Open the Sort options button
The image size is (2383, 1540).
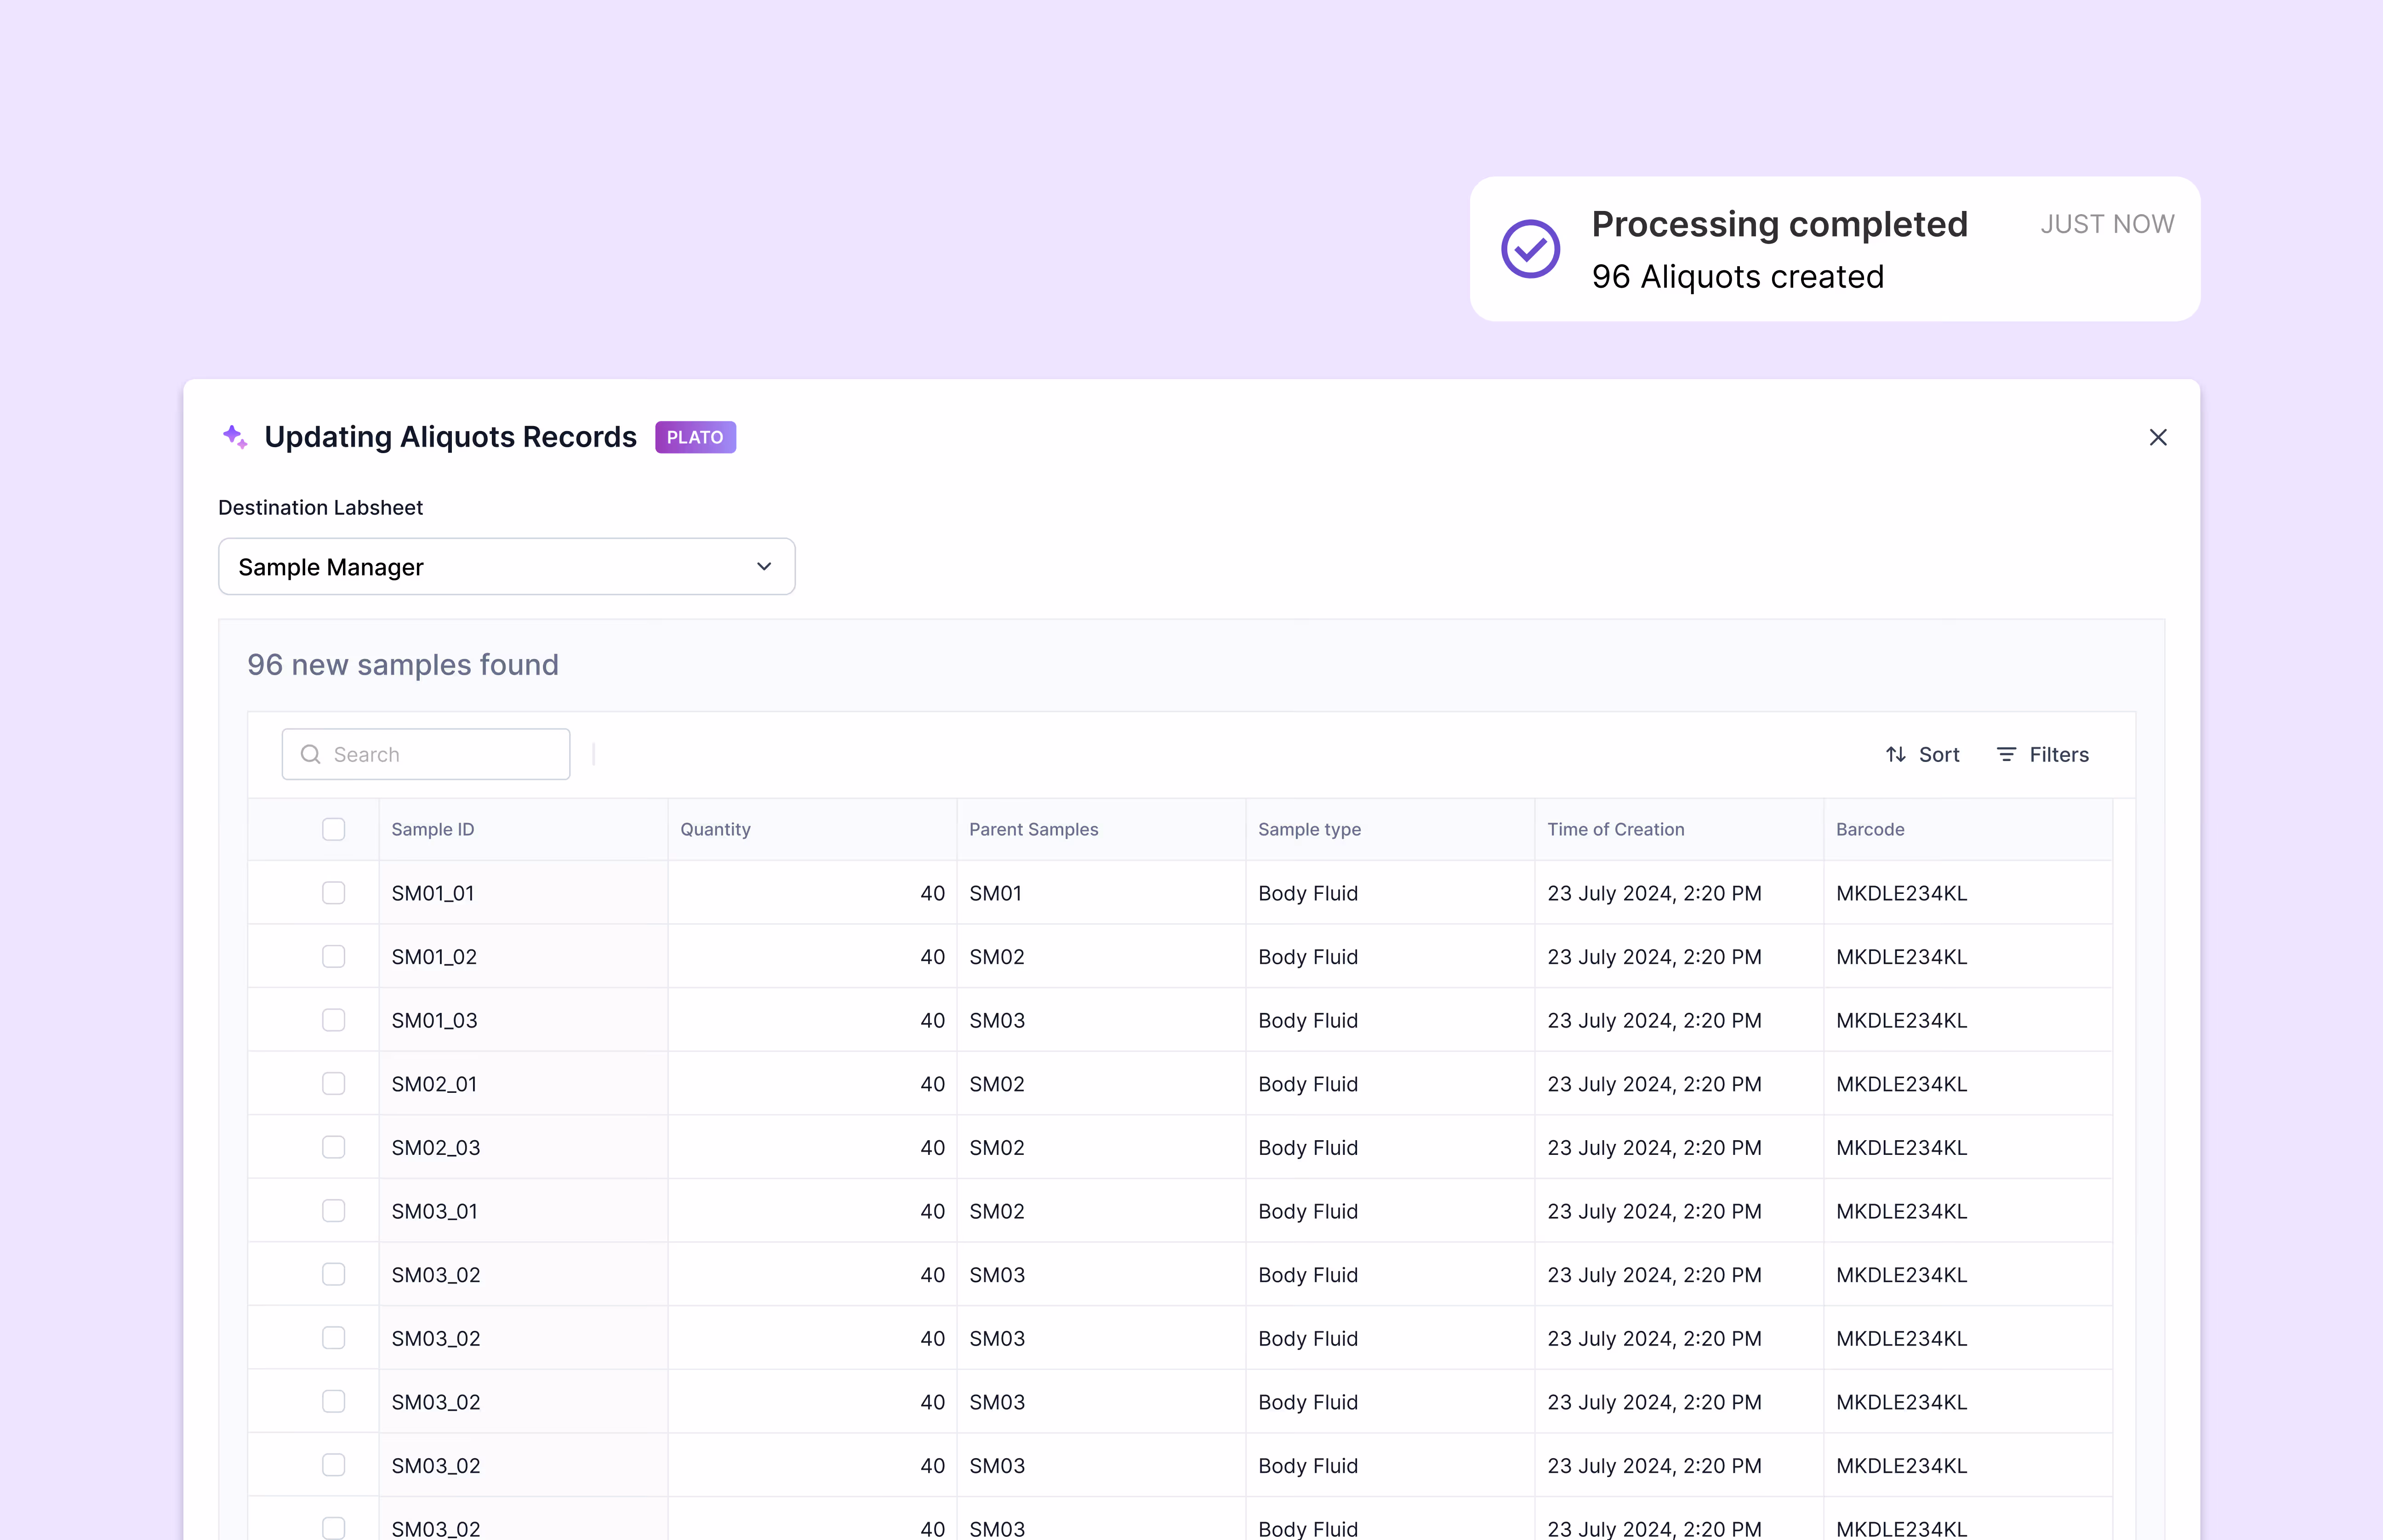point(1922,754)
